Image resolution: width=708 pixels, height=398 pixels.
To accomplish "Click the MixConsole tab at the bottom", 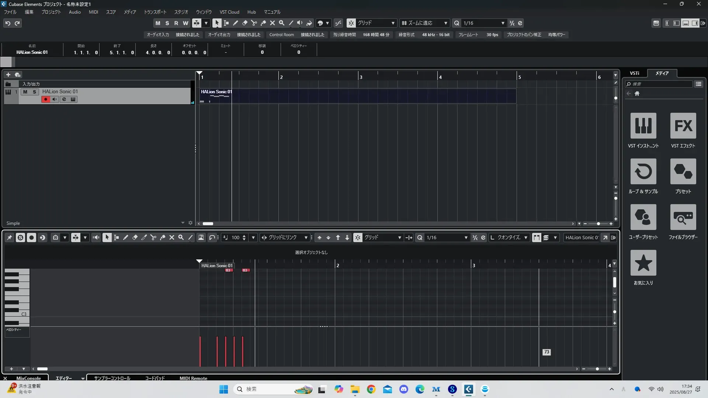I will (x=28, y=378).
